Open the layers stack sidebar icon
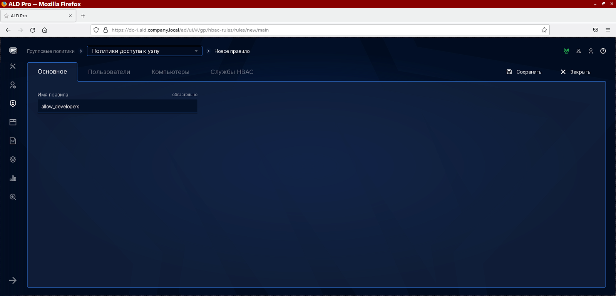 pyautogui.click(x=13, y=159)
